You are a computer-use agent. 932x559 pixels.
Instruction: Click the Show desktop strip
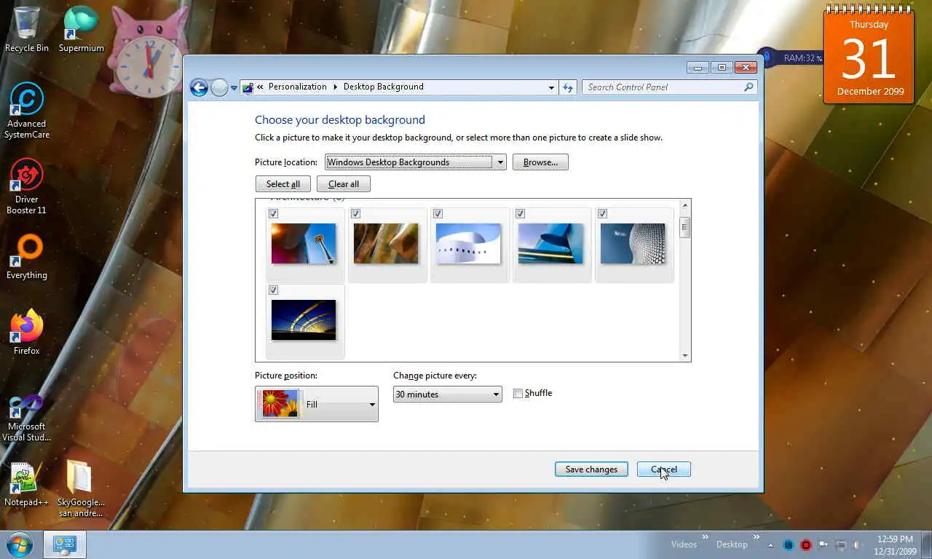[x=927, y=544]
